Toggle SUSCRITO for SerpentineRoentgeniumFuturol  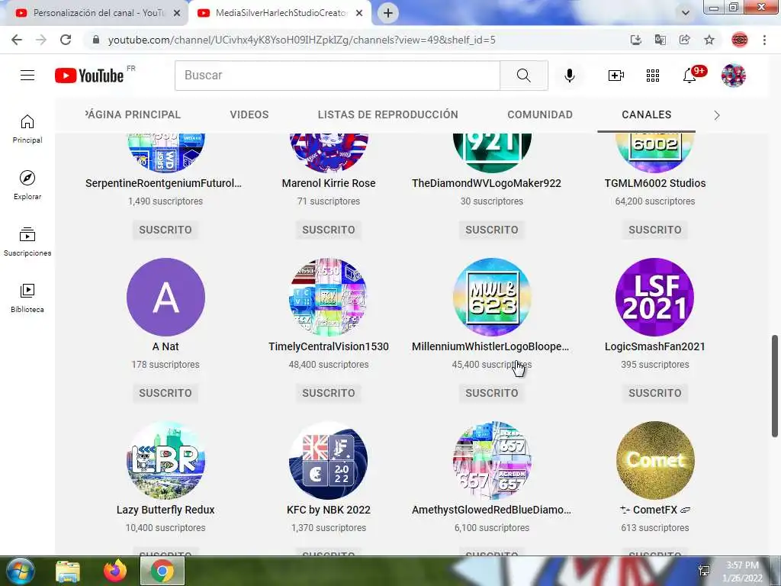tap(166, 230)
